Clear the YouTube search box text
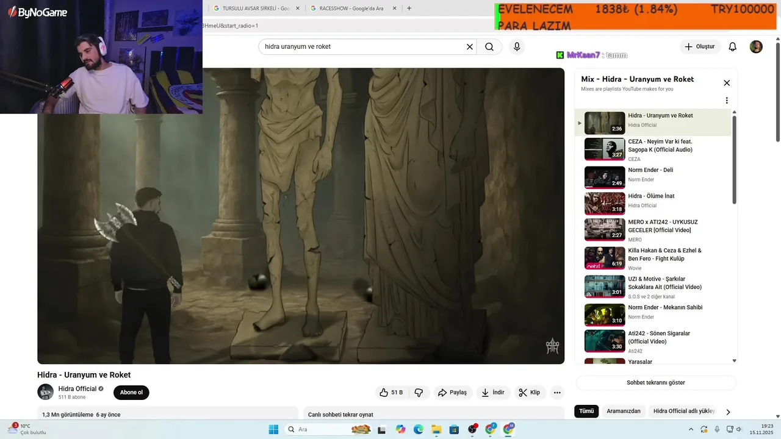Viewport: 781px width, 439px height. 470,47
